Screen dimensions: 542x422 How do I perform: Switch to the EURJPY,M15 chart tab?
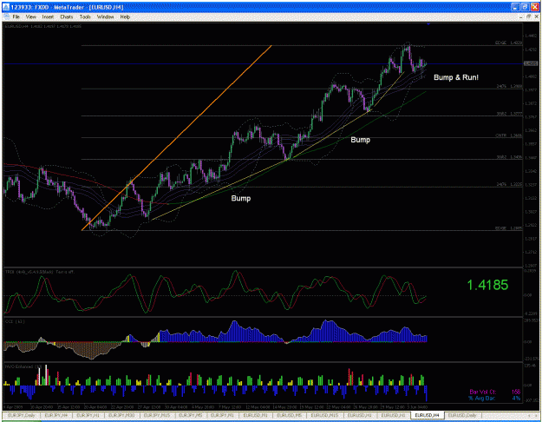coord(157,415)
